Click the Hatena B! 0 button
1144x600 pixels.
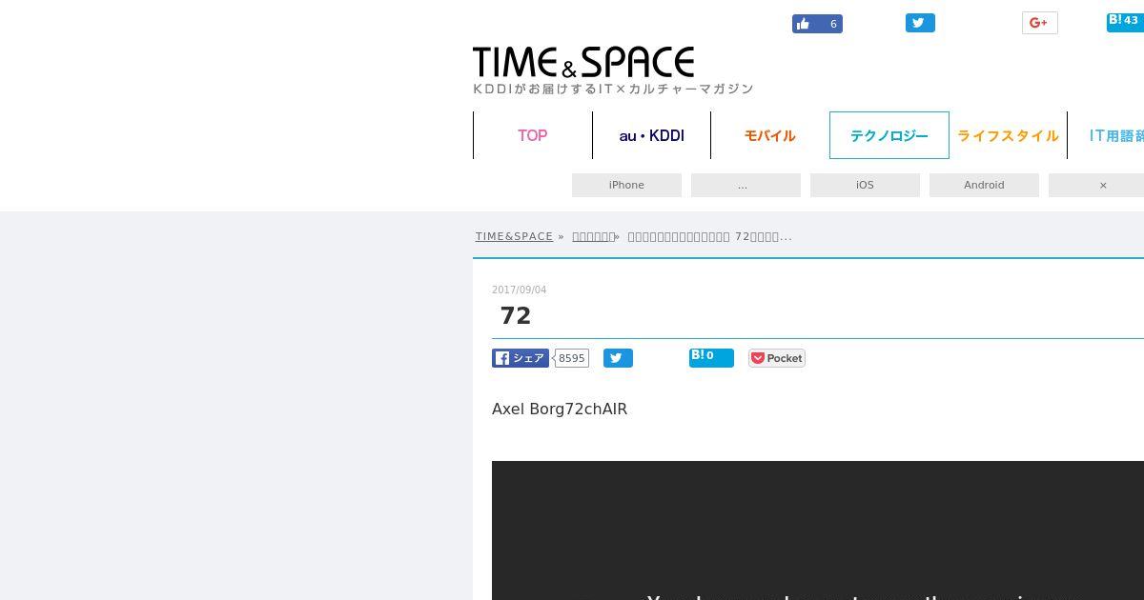pos(711,358)
